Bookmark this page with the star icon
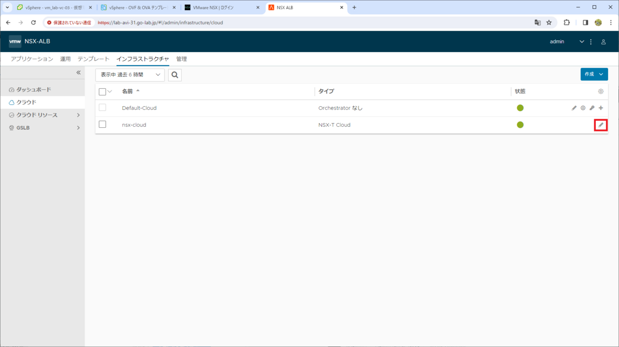This screenshot has height=347, width=619. (549, 23)
